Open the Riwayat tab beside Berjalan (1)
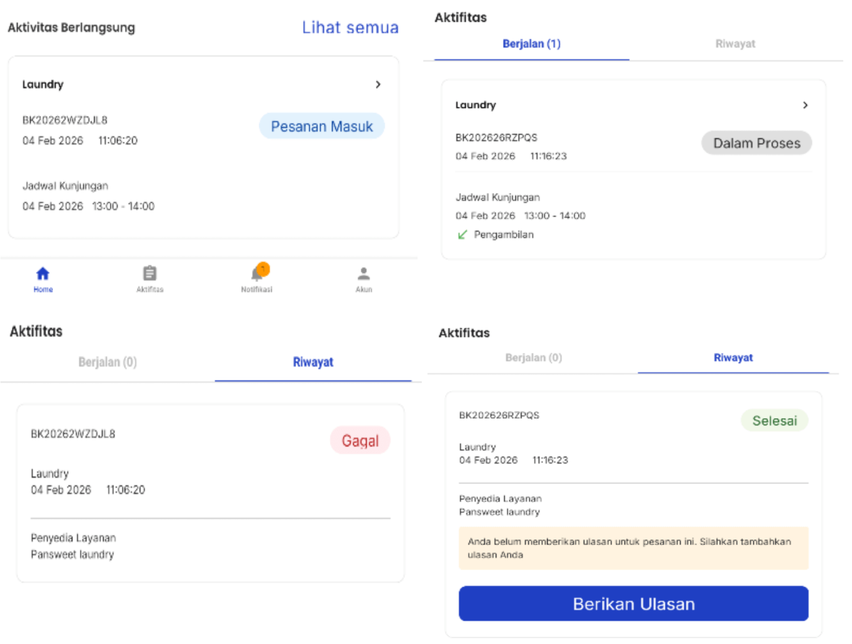Viewport: 852px width, 644px height. [735, 44]
